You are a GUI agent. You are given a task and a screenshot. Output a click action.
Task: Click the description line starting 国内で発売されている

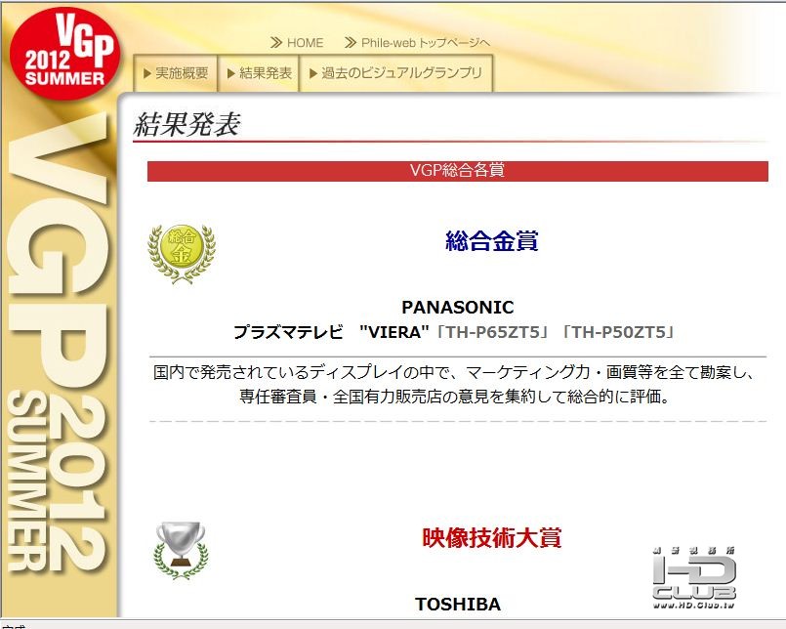[x=454, y=372]
